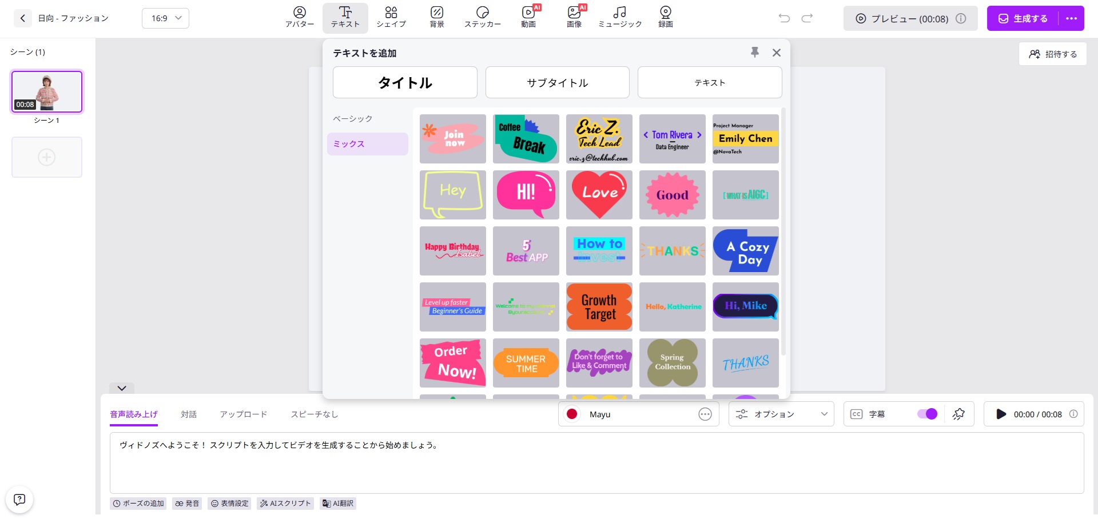This screenshot has height=519, width=1098.
Task: Select the red heart Love text template
Action: click(599, 195)
